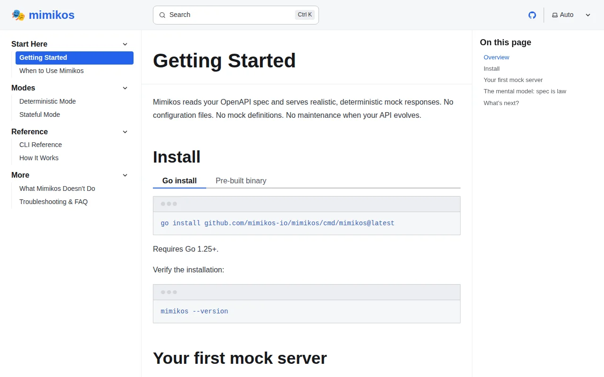The image size is (604, 377).
Task: Click the go install command code text
Action: click(x=277, y=223)
